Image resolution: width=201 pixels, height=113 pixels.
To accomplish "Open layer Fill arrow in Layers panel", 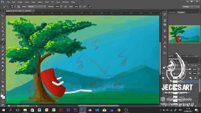I will click(198, 73).
